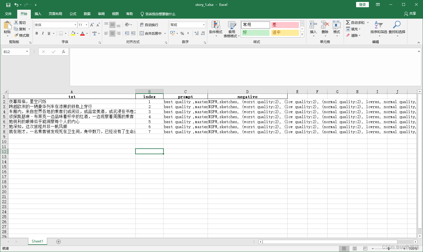The height and width of the screenshot is (252, 423).
Task: Switch to the 插入 Insert ribbon tab
Action: coord(38,14)
